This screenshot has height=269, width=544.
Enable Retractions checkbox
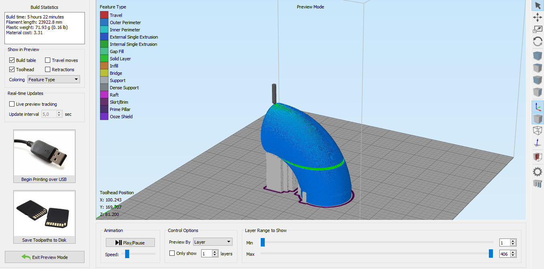48,70
